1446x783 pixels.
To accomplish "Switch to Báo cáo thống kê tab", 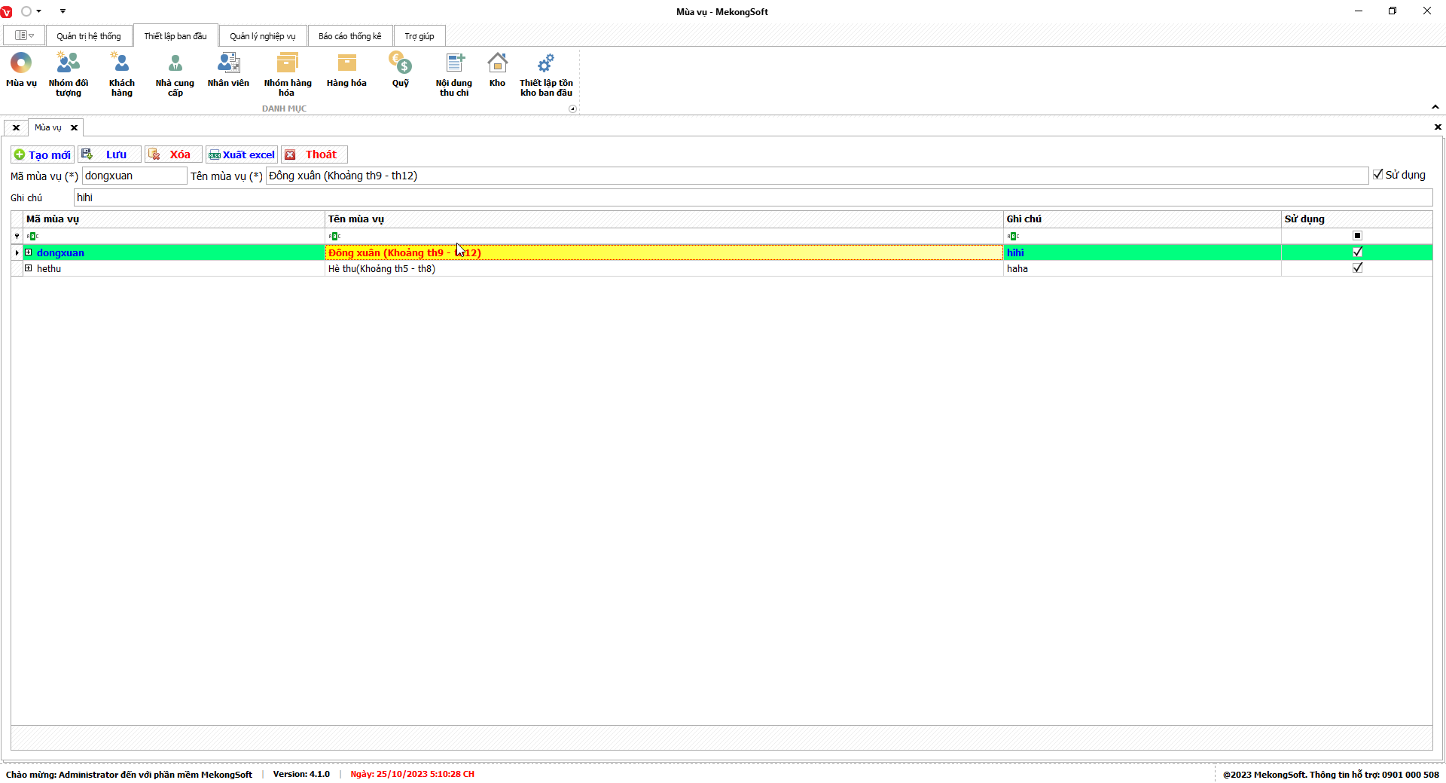I will [x=350, y=36].
